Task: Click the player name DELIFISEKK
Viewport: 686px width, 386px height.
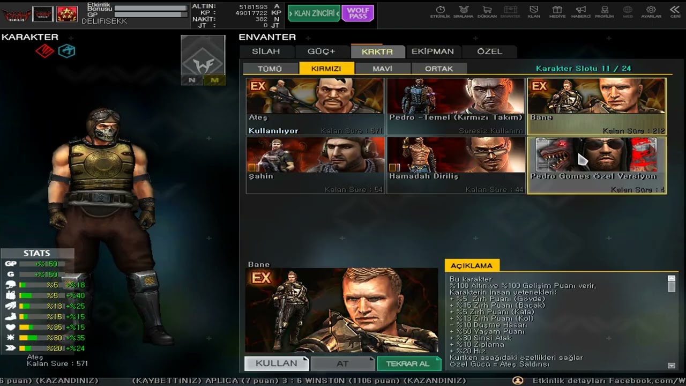Action: (105, 21)
